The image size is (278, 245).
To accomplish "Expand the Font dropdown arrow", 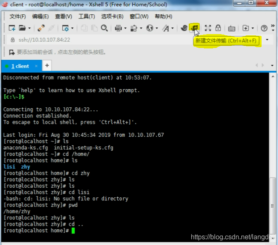I will [x=173, y=28].
